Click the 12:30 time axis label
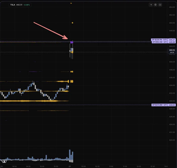This screenshot has height=168, width=177. click(x=153, y=166)
